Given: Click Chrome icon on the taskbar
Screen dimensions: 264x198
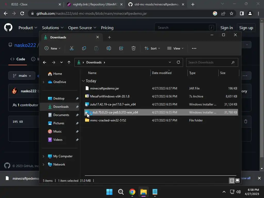Looking at the screenshot, I should click(x=132, y=192).
